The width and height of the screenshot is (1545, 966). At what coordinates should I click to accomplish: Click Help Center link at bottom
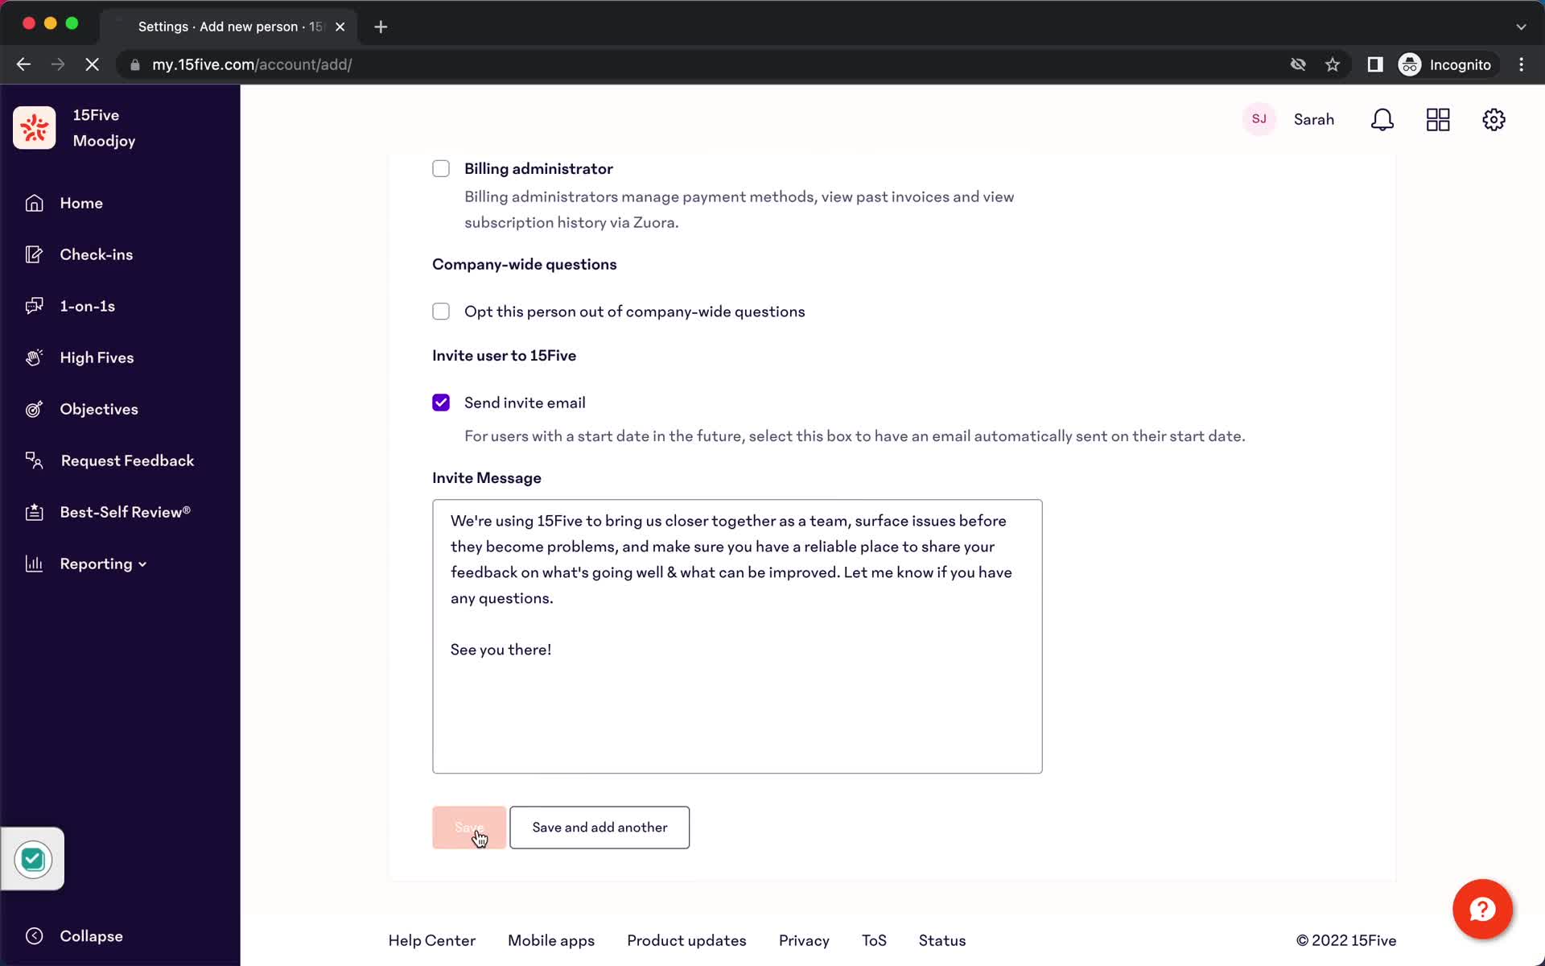431,940
